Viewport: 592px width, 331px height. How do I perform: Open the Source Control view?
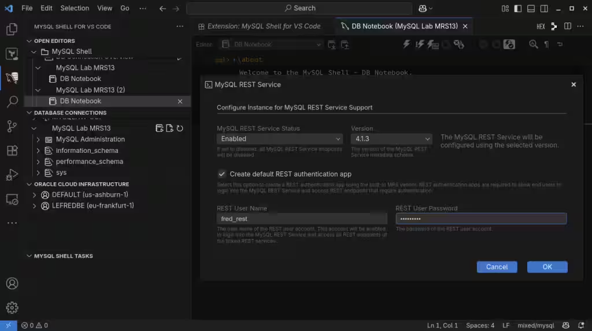[x=12, y=126]
